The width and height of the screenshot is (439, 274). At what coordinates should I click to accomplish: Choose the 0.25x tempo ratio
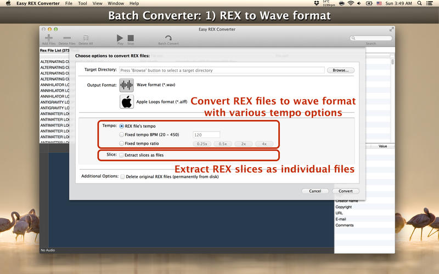[x=202, y=144]
